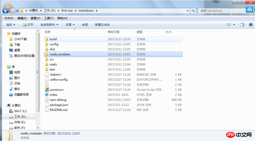Select the build folder icon
The image size is (255, 141).
coord(47,39)
